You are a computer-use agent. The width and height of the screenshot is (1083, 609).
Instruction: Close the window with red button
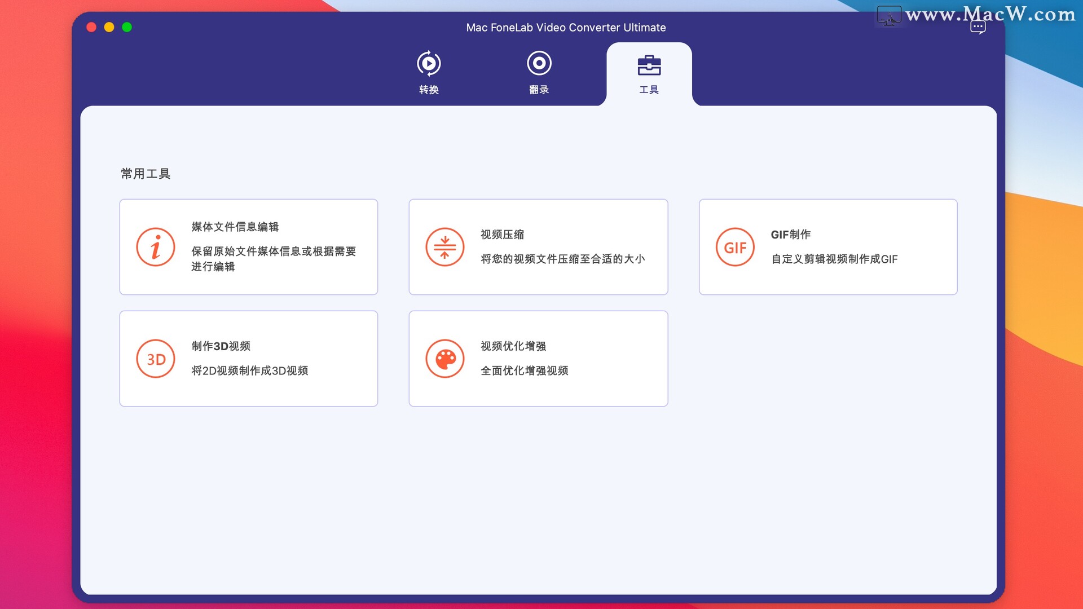pos(91,27)
